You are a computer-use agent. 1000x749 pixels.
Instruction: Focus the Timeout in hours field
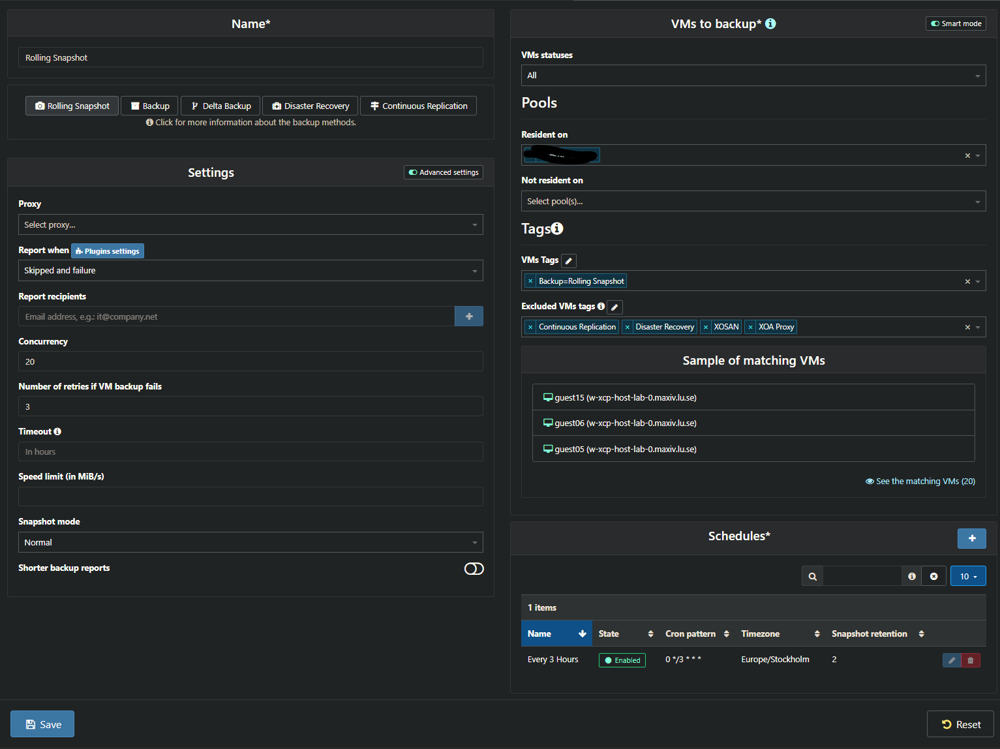click(250, 451)
